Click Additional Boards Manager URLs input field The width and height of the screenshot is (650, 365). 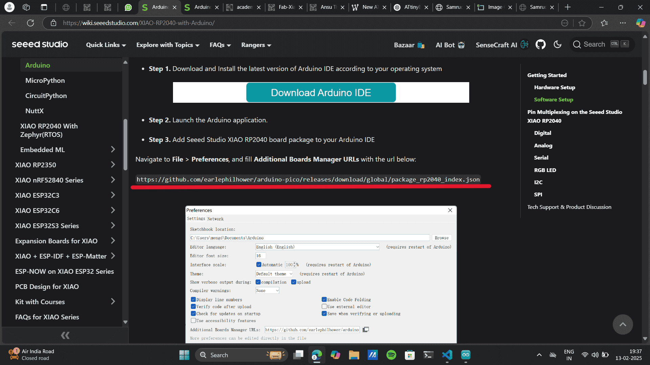click(312, 330)
